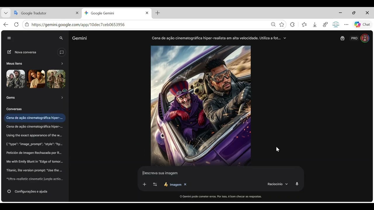Open the Raciocínio model dropdown
The image size is (374, 210).
pyautogui.click(x=278, y=184)
